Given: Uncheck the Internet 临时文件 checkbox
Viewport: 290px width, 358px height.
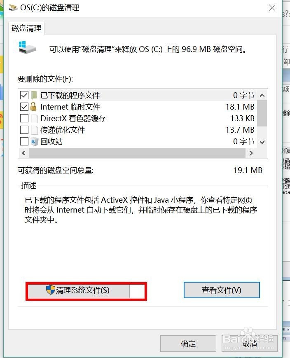Looking at the screenshot, I should [24, 107].
